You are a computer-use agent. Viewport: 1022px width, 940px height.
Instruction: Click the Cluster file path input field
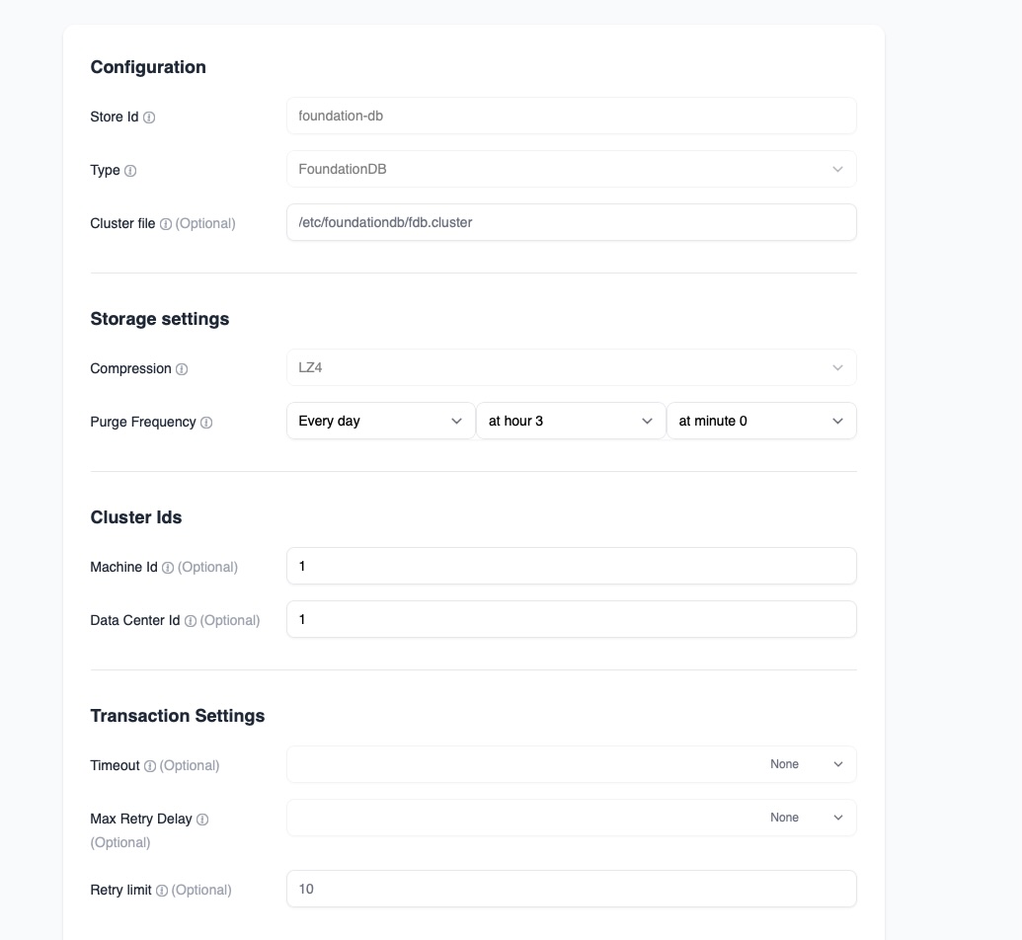tap(571, 222)
